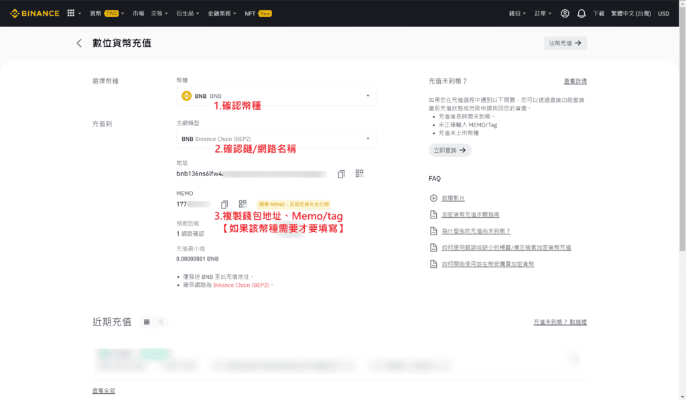Click the 需要 MEMO warning label
Screen dimensions: 686x400
point(294,204)
